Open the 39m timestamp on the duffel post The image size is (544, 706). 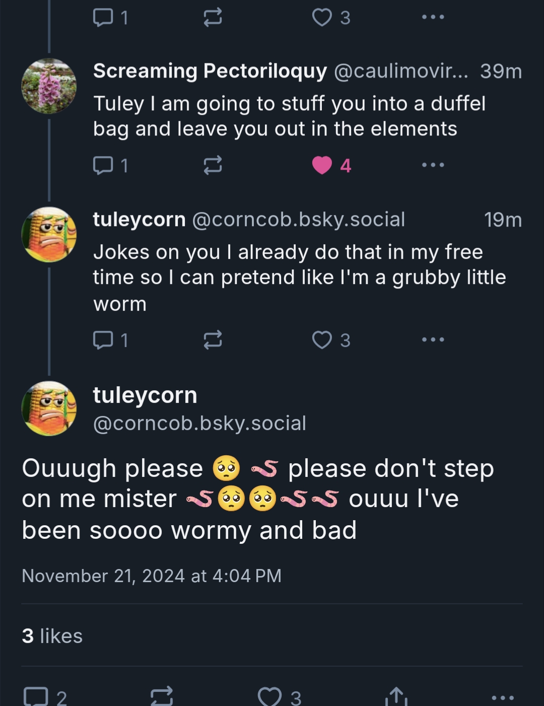pos(501,71)
